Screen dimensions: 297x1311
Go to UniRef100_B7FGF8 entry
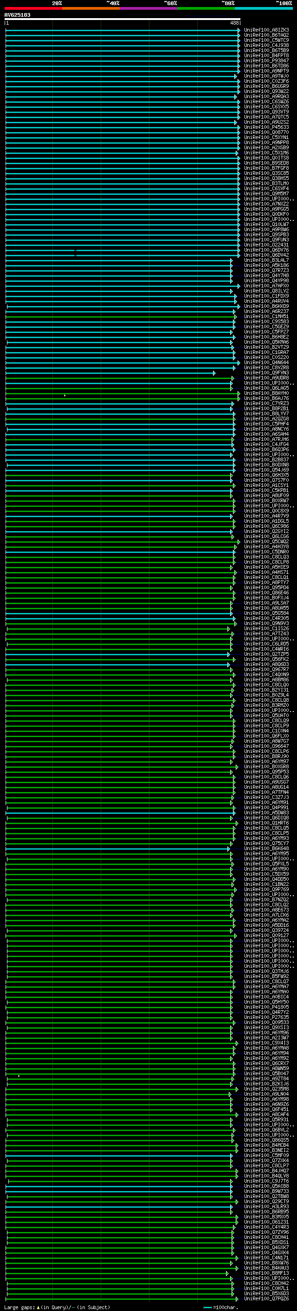point(266,168)
